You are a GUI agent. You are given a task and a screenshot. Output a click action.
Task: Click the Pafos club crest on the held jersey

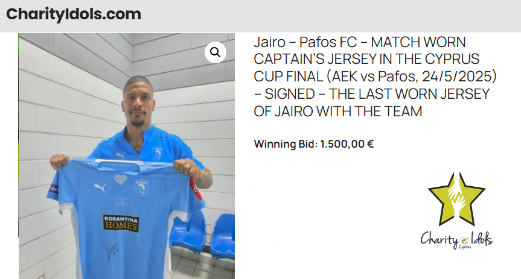(141, 188)
